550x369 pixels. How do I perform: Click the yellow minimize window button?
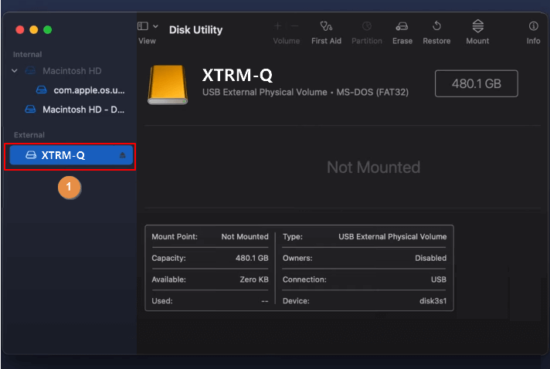coord(33,29)
